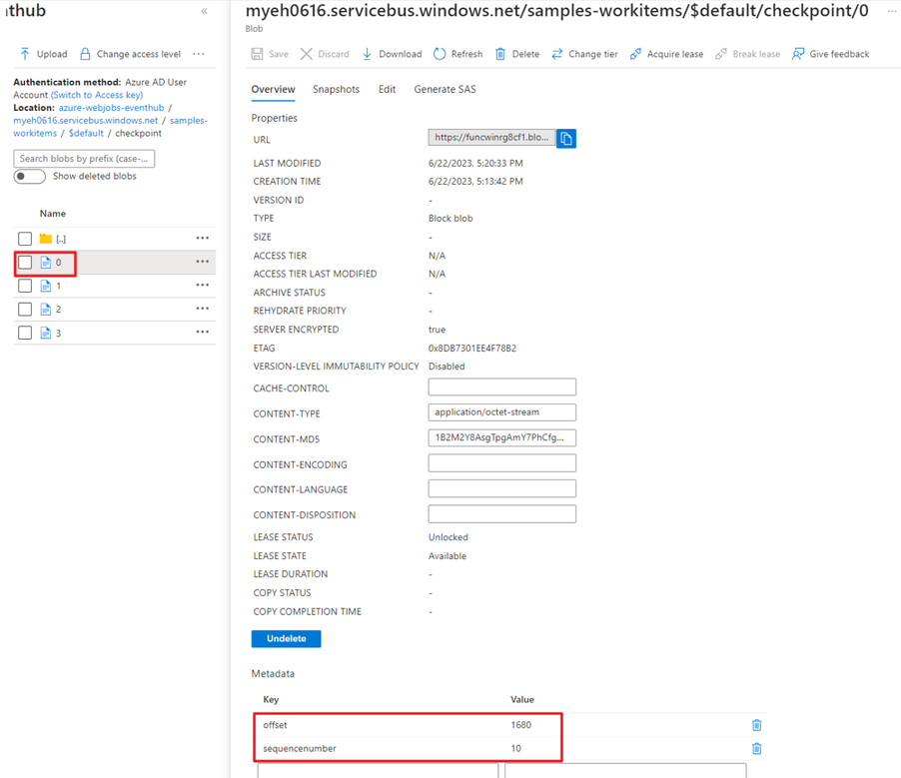This screenshot has height=778, width=901.
Task: Click the Save disk icon
Action: [x=257, y=54]
